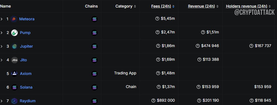Click the Meteora protocol logo icon

coord(13,19)
